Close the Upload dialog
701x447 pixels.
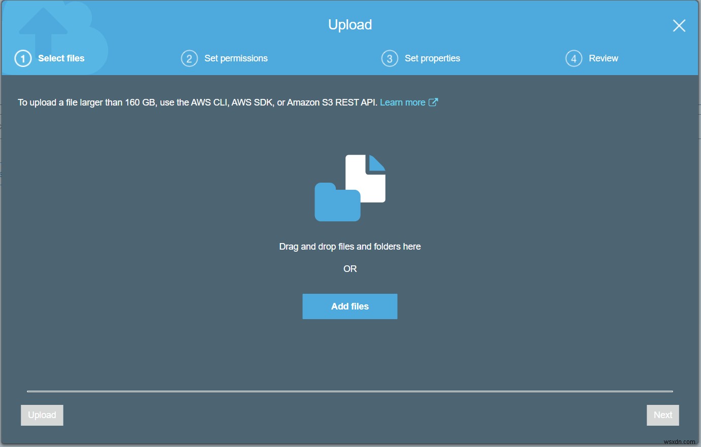pyautogui.click(x=679, y=25)
